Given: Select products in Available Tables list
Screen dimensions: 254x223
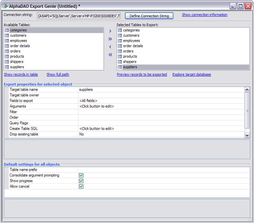Looking at the screenshot, I should pyautogui.click(x=17, y=57).
